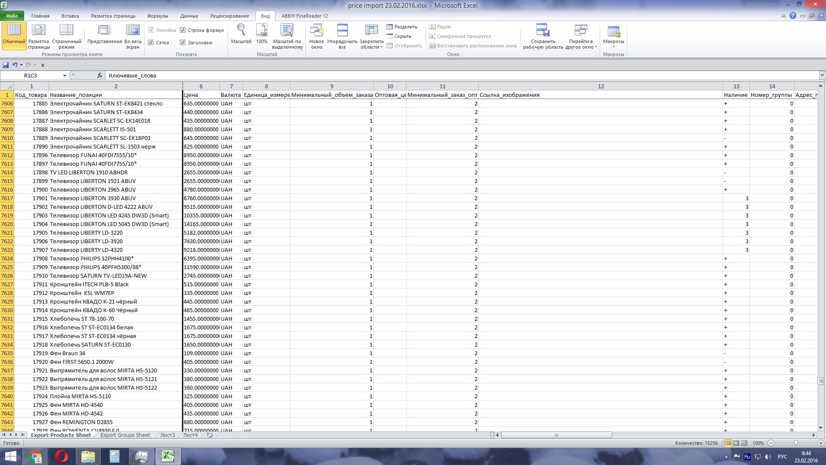Click Разделить split window button

402,27
